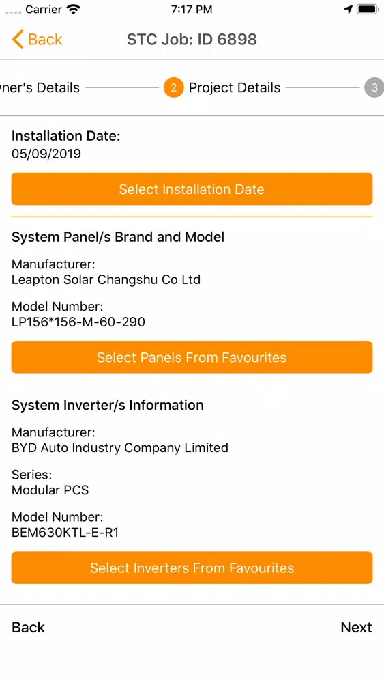Tap the orange back chevron icon
The height and width of the screenshot is (683, 384).
pos(18,39)
